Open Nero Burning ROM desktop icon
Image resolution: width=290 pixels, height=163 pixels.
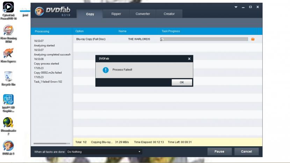coord(8,34)
